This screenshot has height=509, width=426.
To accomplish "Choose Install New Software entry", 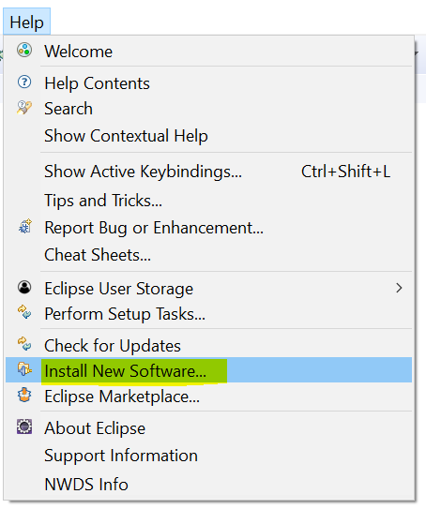I will 208,370.
